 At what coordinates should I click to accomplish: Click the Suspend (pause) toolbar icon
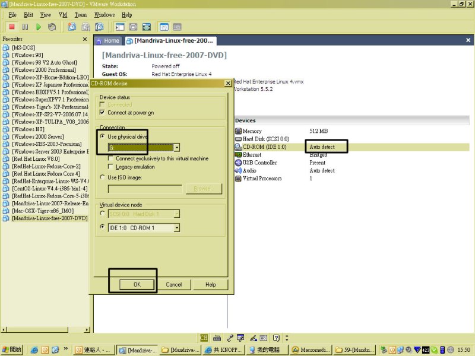25,27
